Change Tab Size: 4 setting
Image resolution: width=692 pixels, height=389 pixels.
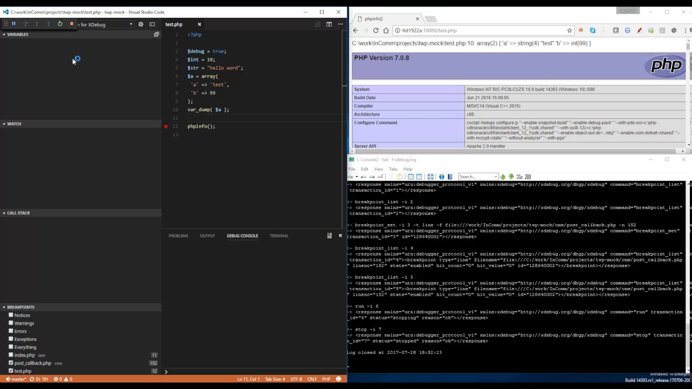point(276,379)
